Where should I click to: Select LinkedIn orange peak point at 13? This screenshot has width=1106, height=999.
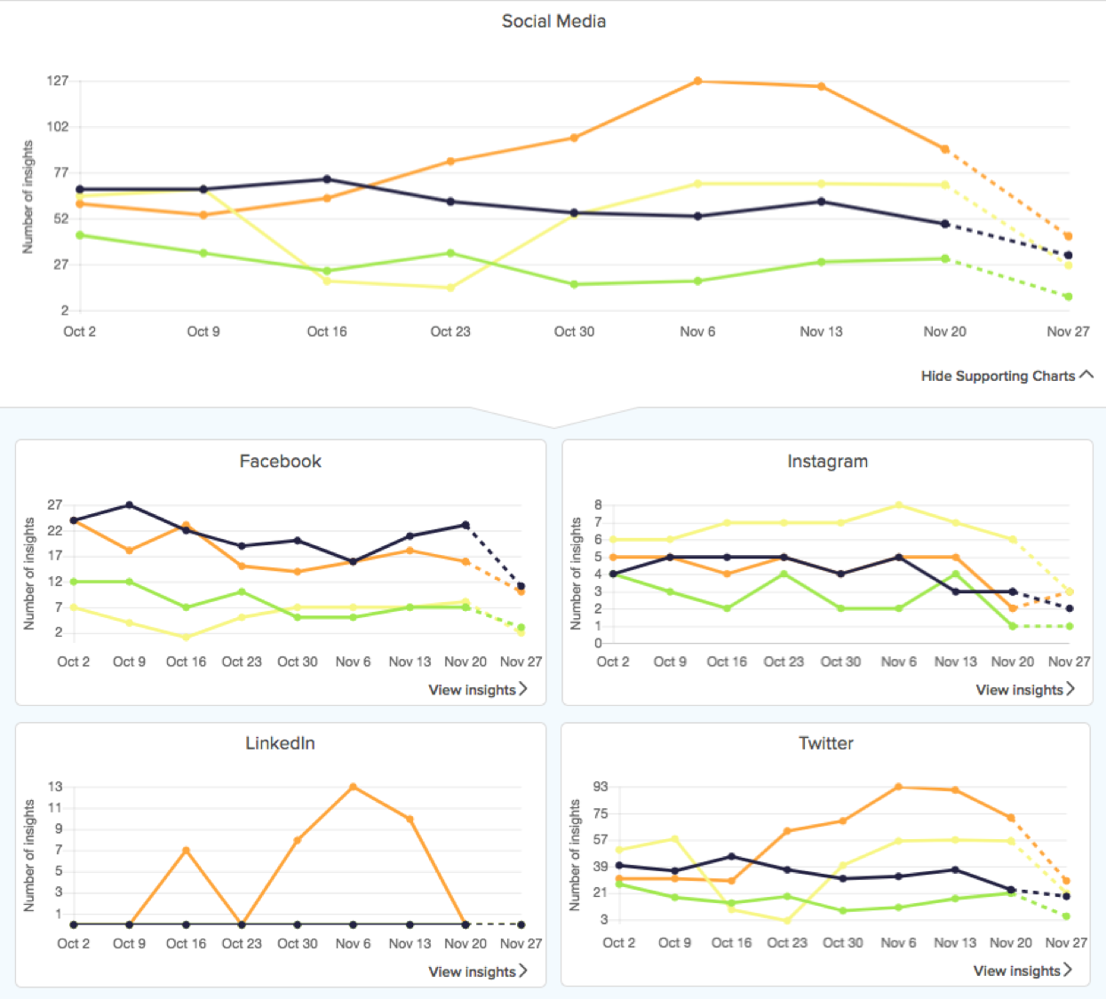pos(354,788)
